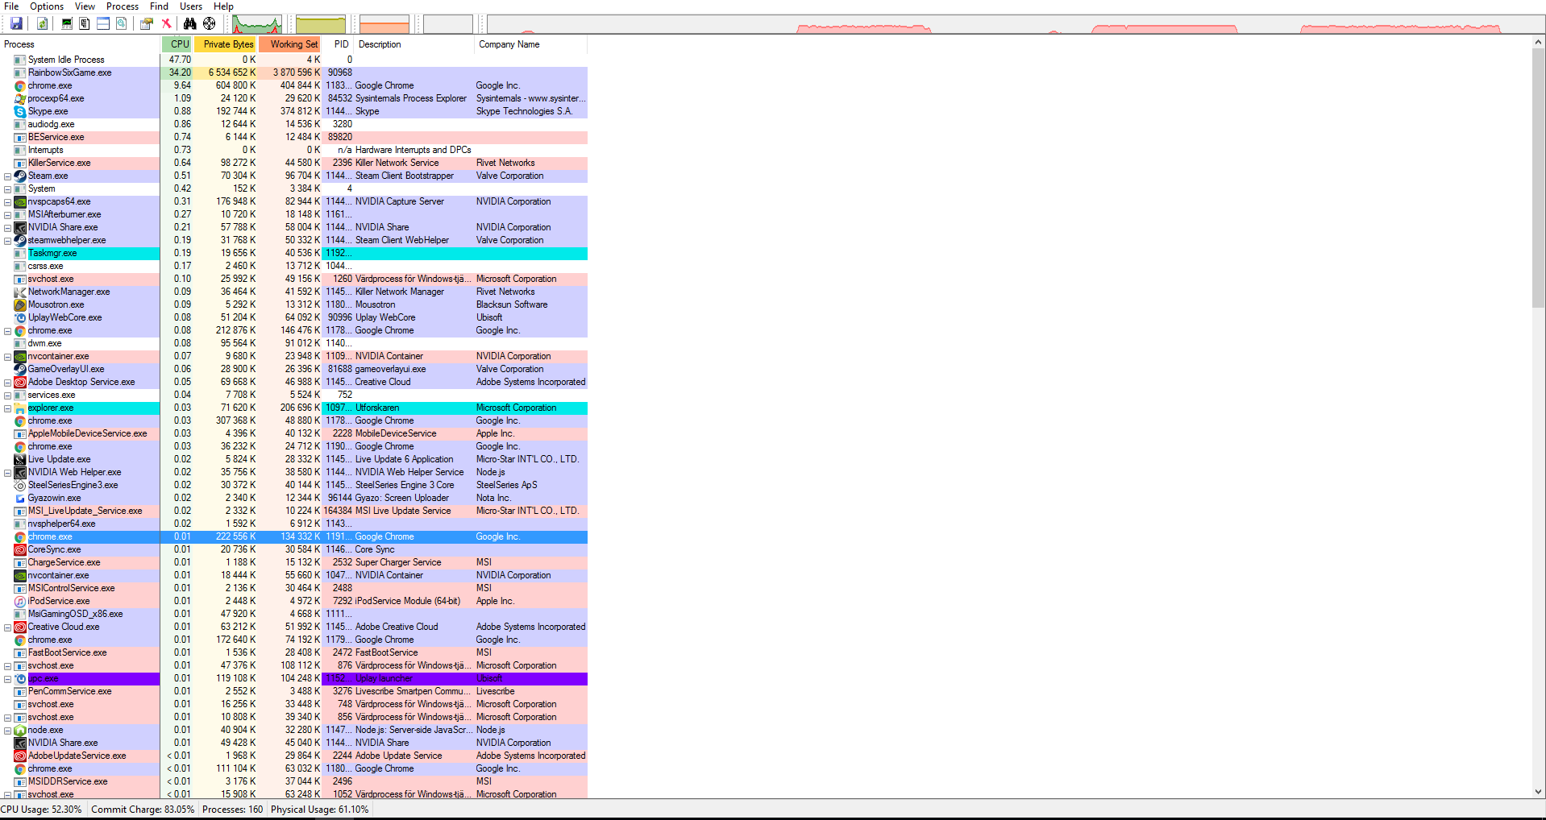Click the Mousotron.exe process icon
1546x820 pixels.
20,304
